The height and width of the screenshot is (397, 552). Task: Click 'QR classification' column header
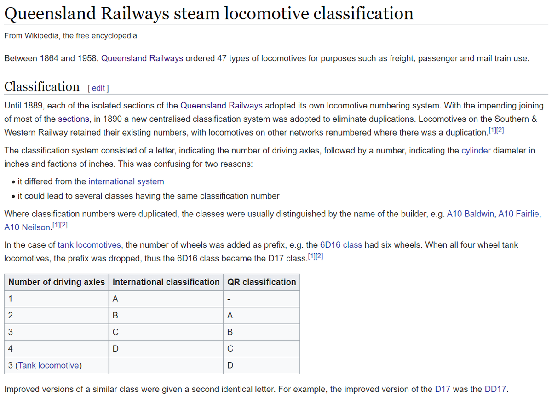click(x=262, y=282)
